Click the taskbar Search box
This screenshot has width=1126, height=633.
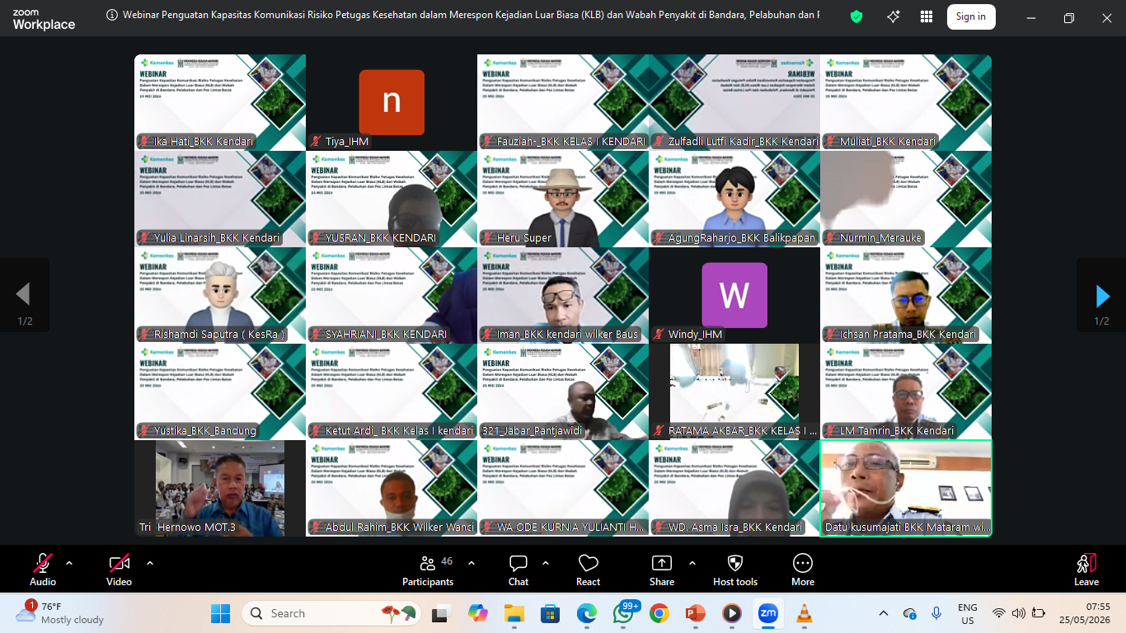332,613
